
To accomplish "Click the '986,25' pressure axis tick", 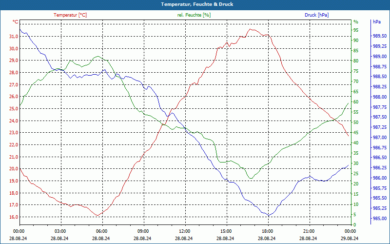I will 380,168.
